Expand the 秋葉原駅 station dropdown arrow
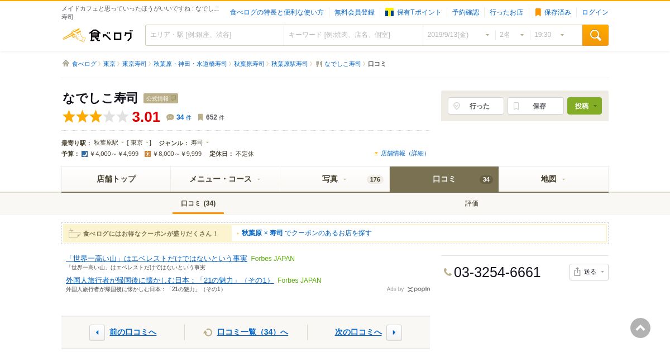This screenshot has width=670, height=352. [123, 142]
